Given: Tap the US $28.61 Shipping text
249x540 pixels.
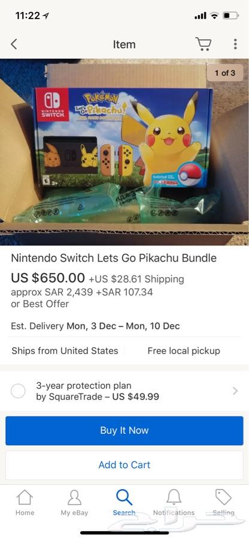Looking at the screenshot, I should [136, 279].
